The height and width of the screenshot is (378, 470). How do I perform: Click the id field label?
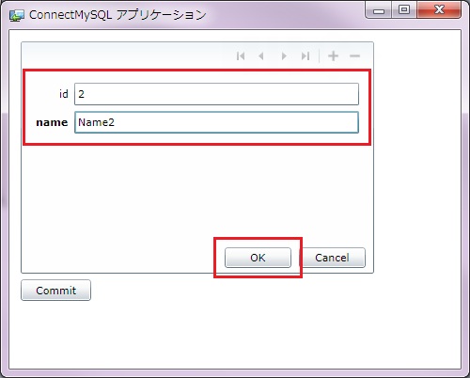coord(64,94)
